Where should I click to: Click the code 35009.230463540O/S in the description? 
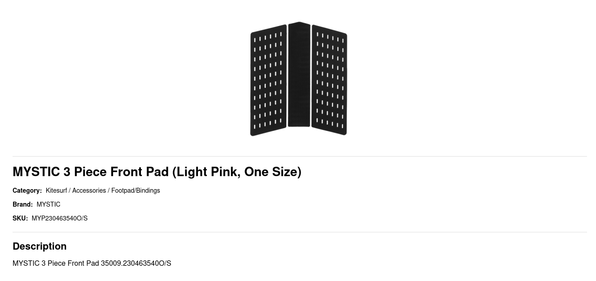[136, 263]
